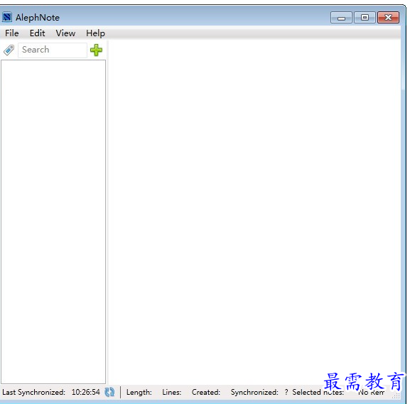This screenshot has width=410, height=404.
Task: Open the View menu
Action: tap(65, 33)
